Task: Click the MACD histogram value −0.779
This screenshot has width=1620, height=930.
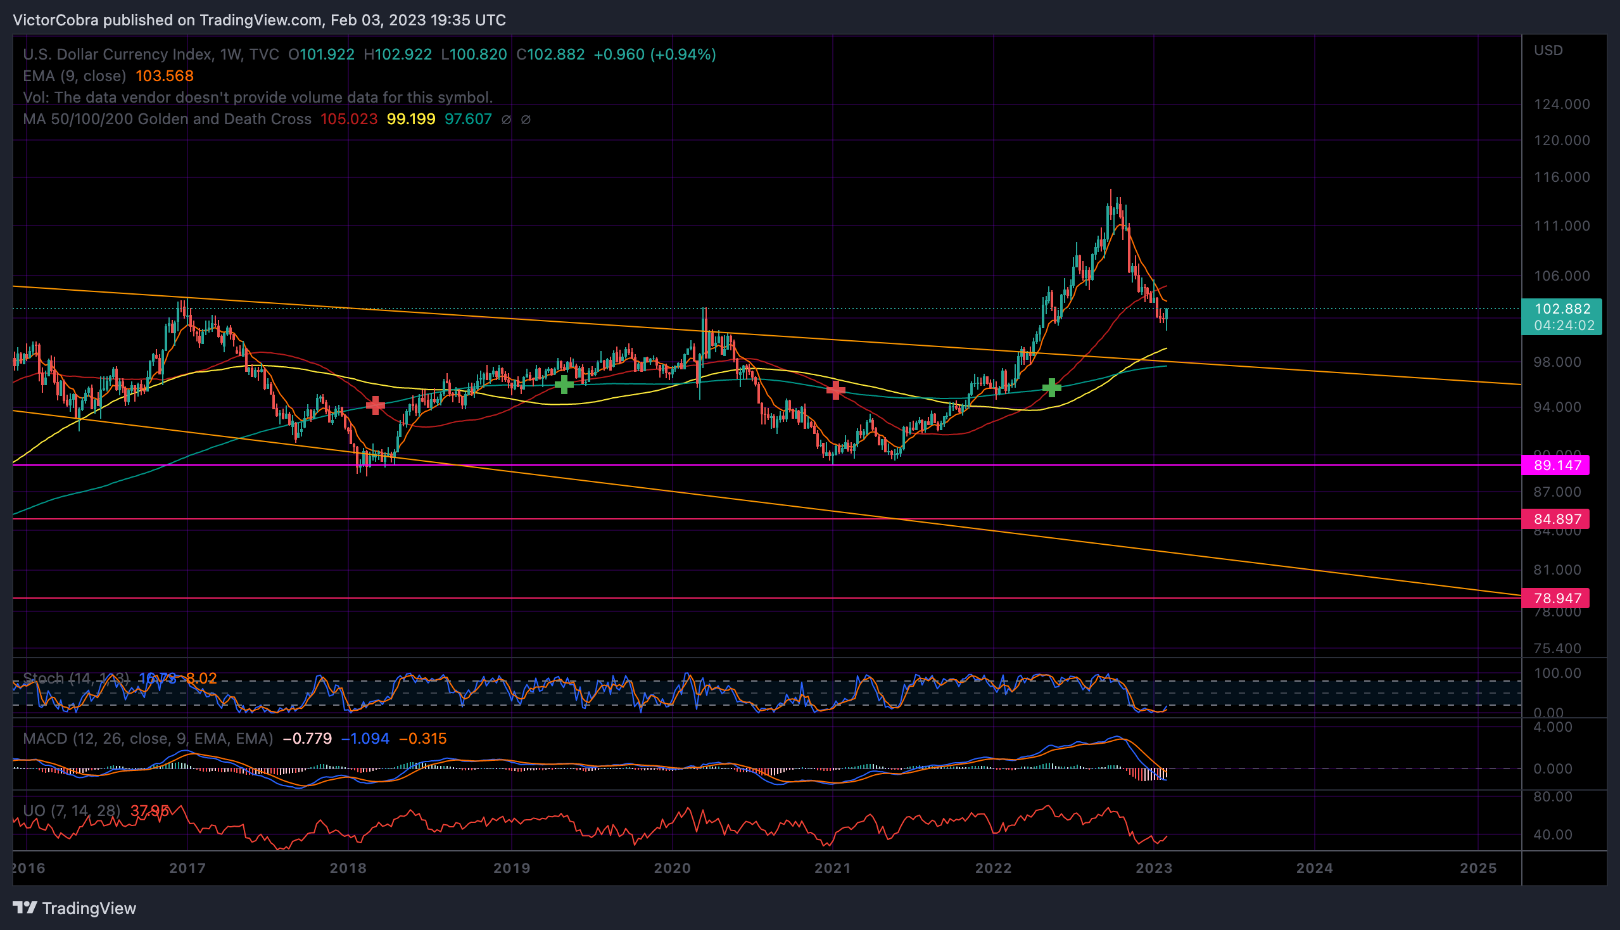Action: point(307,739)
